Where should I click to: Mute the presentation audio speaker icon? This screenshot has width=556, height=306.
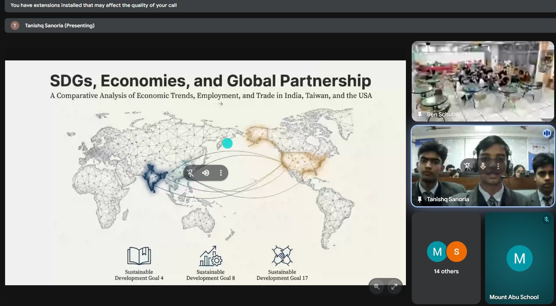(206, 173)
